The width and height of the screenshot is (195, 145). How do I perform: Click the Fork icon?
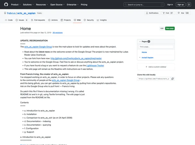[x=164, y=13]
